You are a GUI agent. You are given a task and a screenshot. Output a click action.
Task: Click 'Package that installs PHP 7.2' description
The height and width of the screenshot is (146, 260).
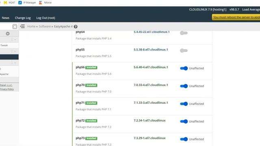(x=93, y=127)
